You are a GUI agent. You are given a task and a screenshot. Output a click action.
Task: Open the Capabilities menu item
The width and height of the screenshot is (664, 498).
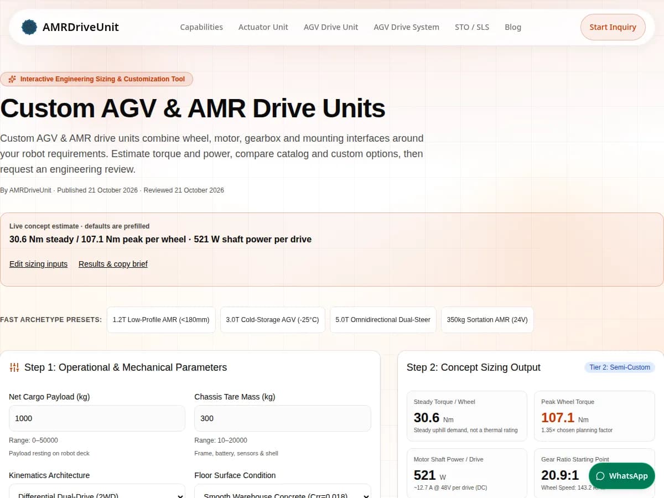pos(201,27)
